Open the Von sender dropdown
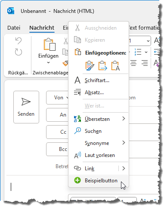Screen dimensions: 167x209 pos(57,98)
